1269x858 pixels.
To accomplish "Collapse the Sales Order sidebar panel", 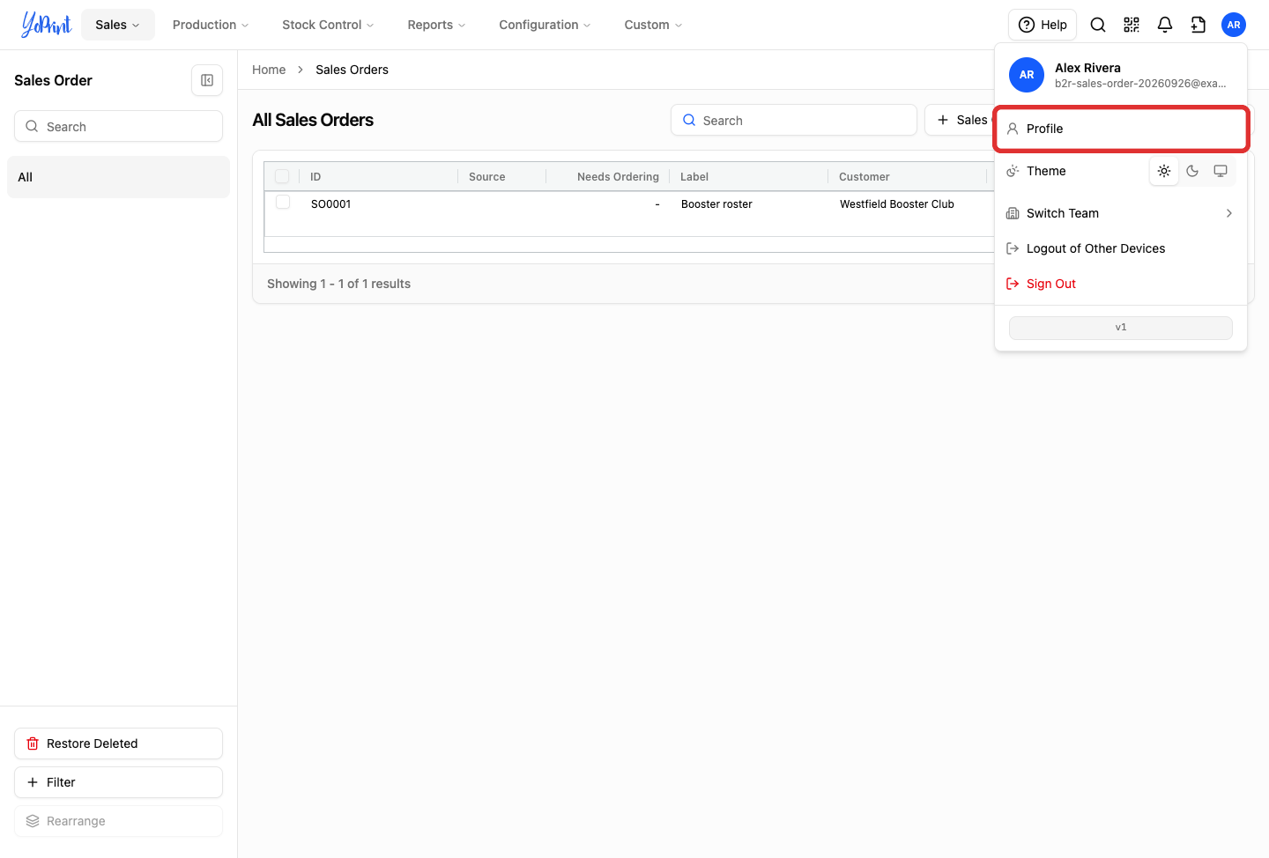I will (x=207, y=80).
